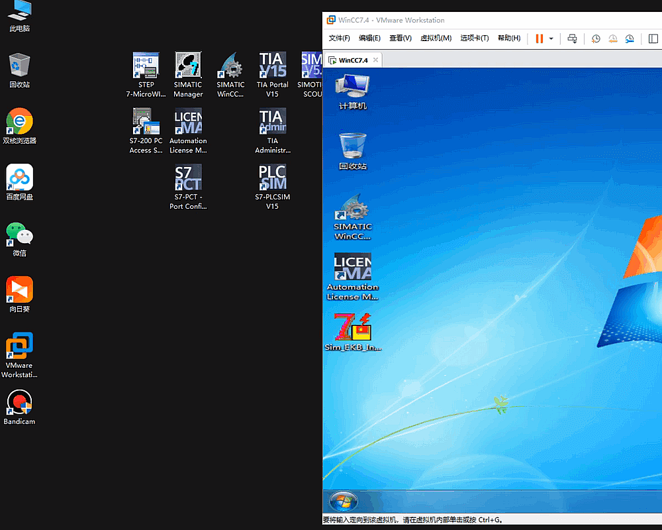This screenshot has height=530, width=662.
Task: Send Ctrl+Alt+Del to the guest OS
Action: 572,38
